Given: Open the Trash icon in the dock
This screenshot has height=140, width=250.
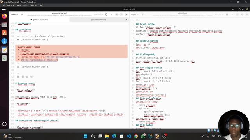Looking at the screenshot, I should (4, 58).
